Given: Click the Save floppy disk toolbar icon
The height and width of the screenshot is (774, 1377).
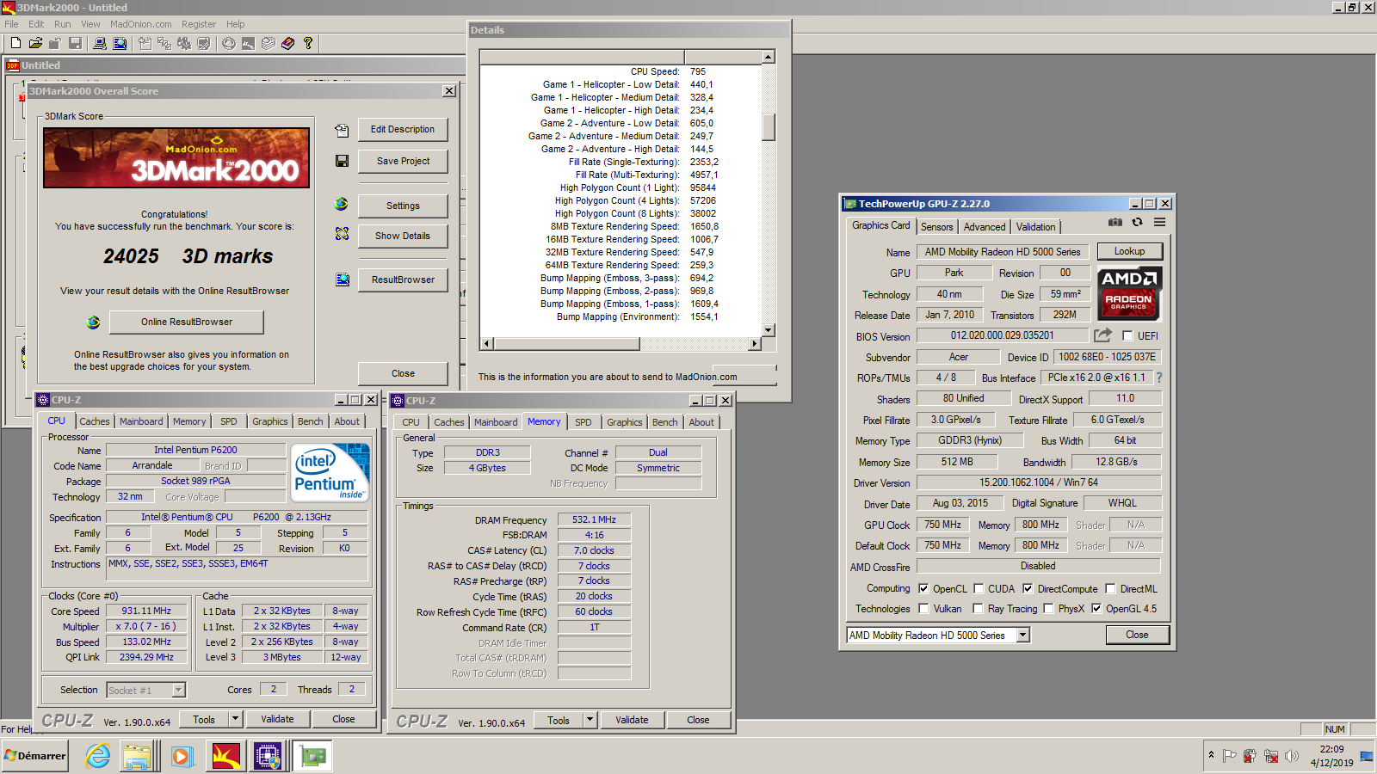Looking at the screenshot, I should coord(75,43).
